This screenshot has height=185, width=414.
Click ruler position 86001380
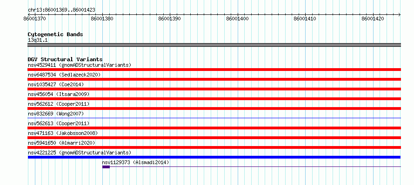(102, 19)
